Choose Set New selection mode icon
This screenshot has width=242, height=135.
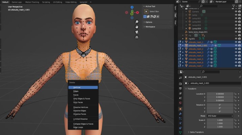point(145,17)
